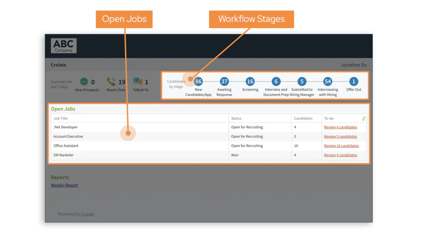Click the Job Title column header
The width and height of the screenshot is (427, 246).
pos(60,119)
